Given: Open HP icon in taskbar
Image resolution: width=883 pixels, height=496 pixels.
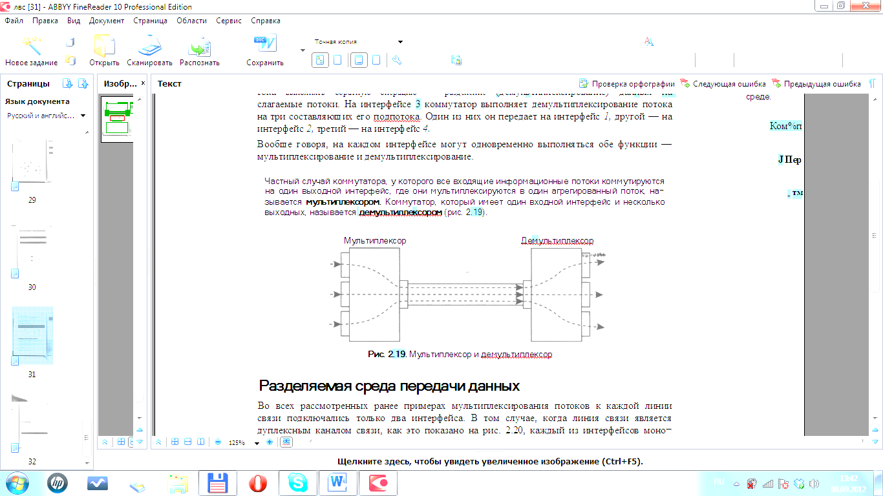Looking at the screenshot, I should (58, 482).
